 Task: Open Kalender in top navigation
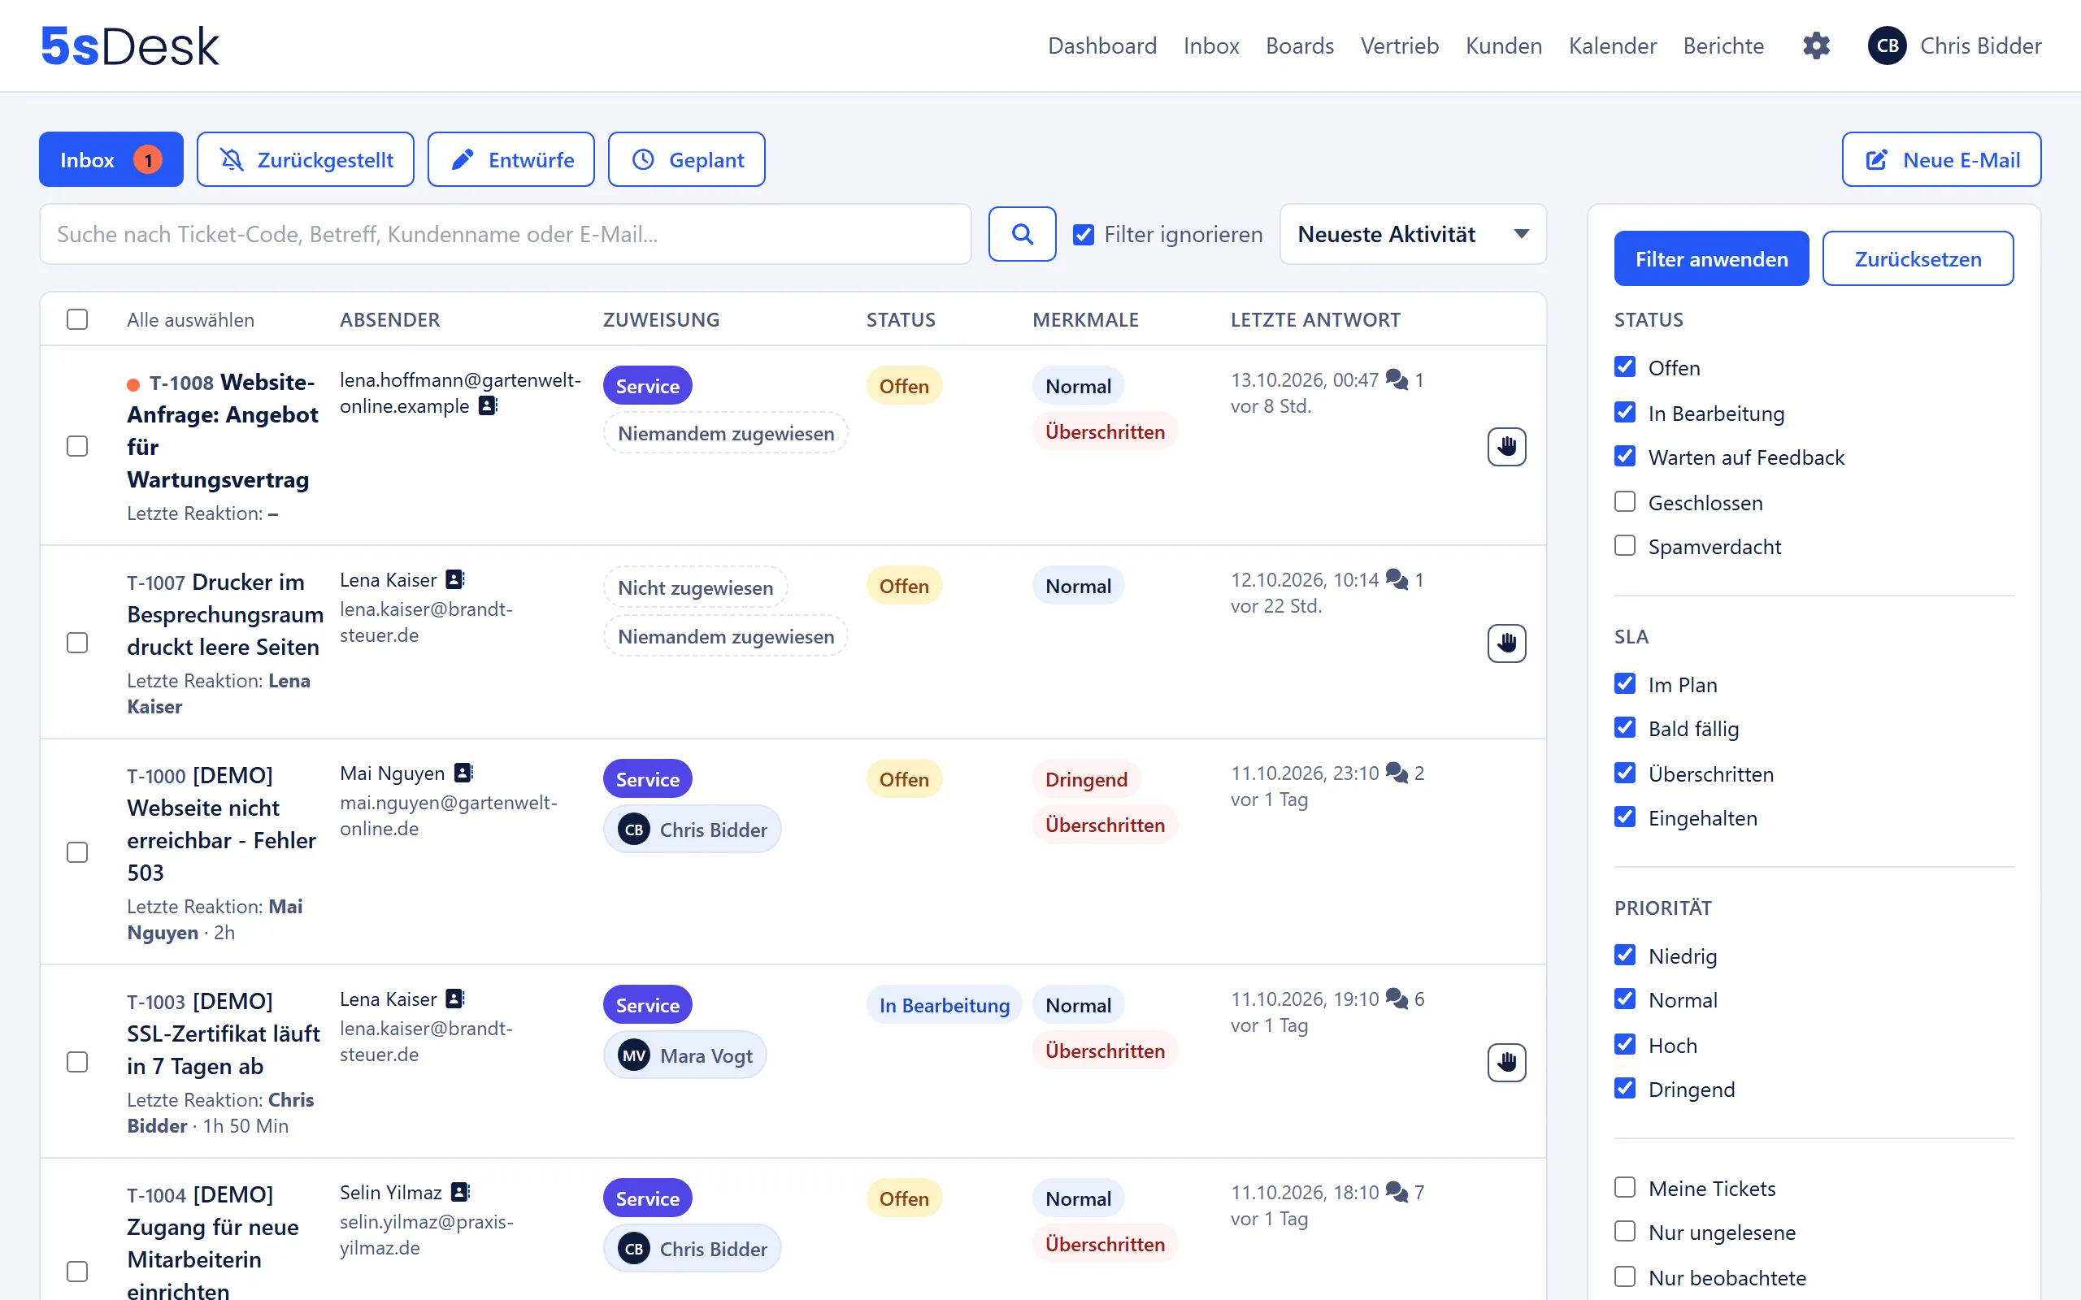[x=1612, y=45]
